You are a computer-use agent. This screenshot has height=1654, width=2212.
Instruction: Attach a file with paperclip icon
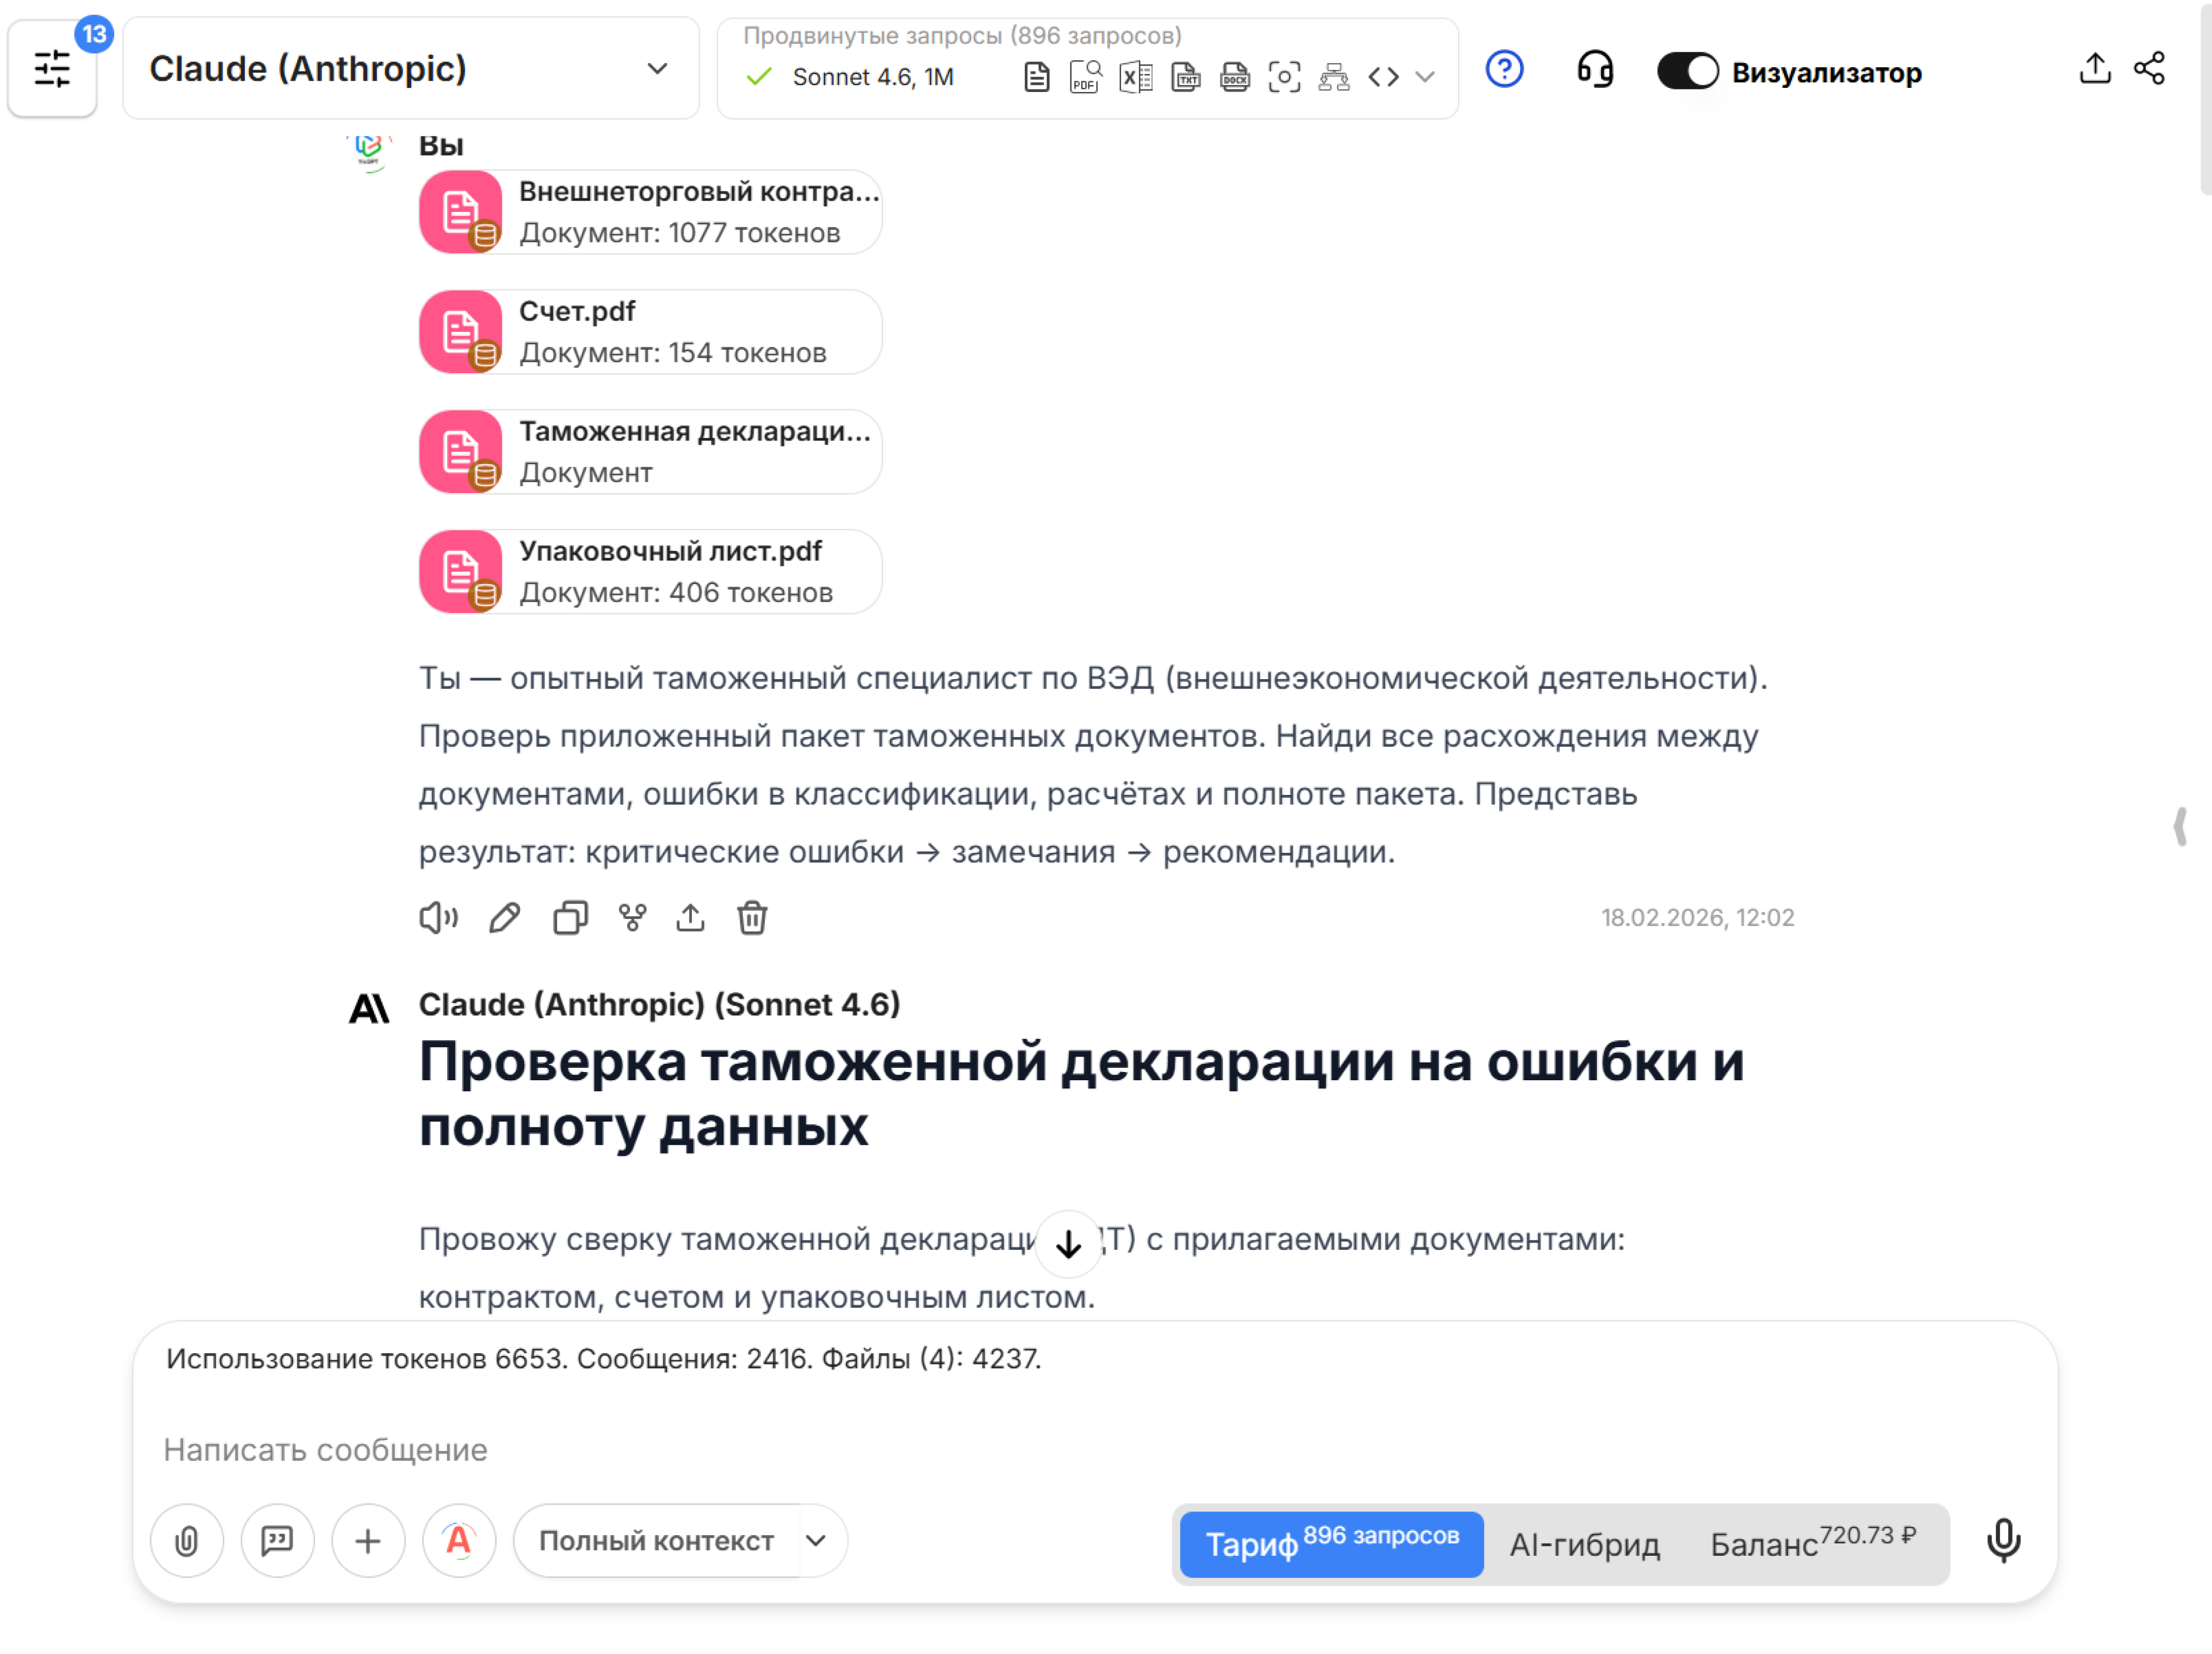click(187, 1540)
